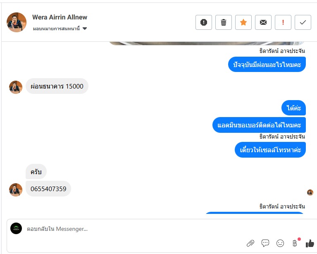Open the emoji picker smiley icon

(x=280, y=243)
